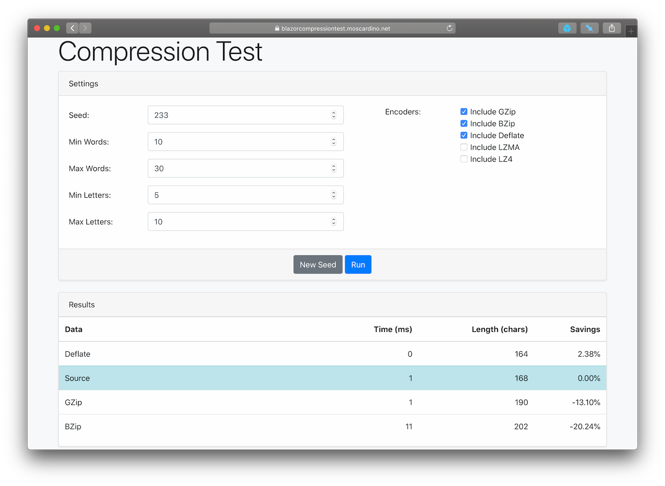Click the grayed-out forward navigation arrow
This screenshot has width=665, height=486.
85,28
